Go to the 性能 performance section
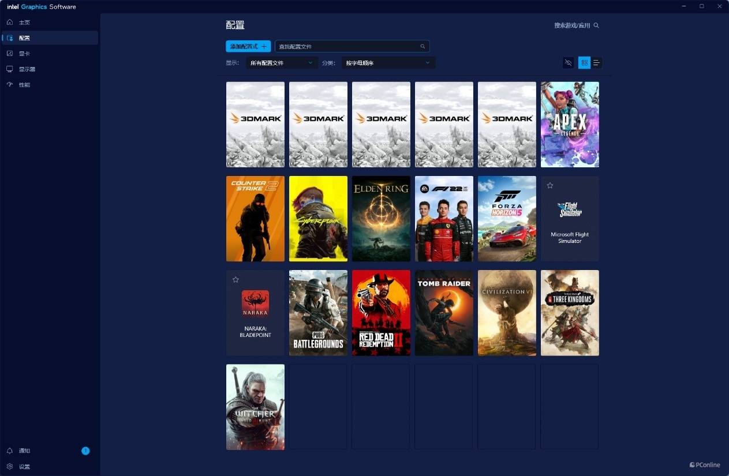This screenshot has width=729, height=476. [x=49, y=85]
